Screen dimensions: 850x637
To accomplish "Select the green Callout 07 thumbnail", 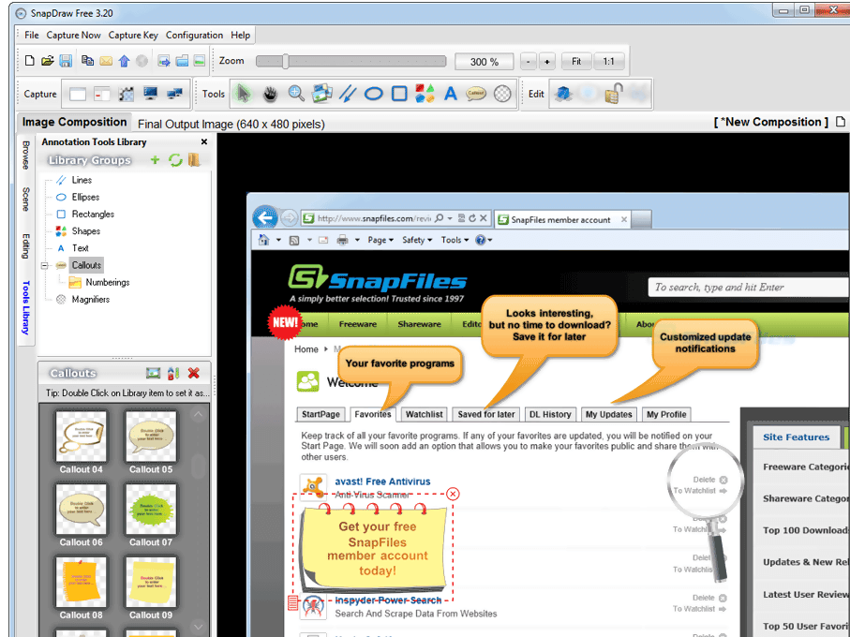I will point(151,510).
